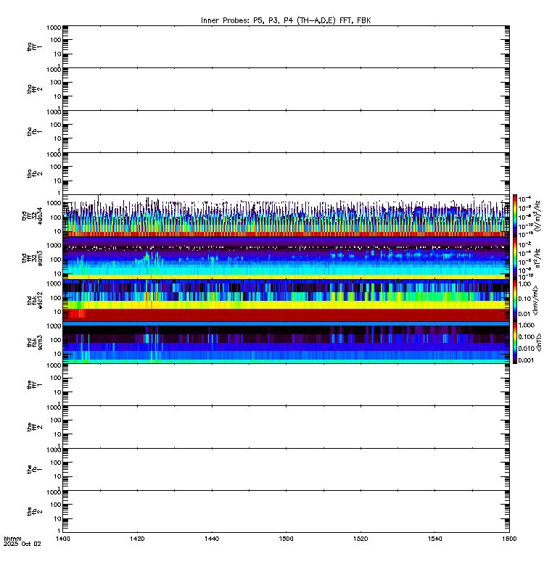
Task: Click '10' y-axis tick of the fb 2
Action: pos(58,519)
